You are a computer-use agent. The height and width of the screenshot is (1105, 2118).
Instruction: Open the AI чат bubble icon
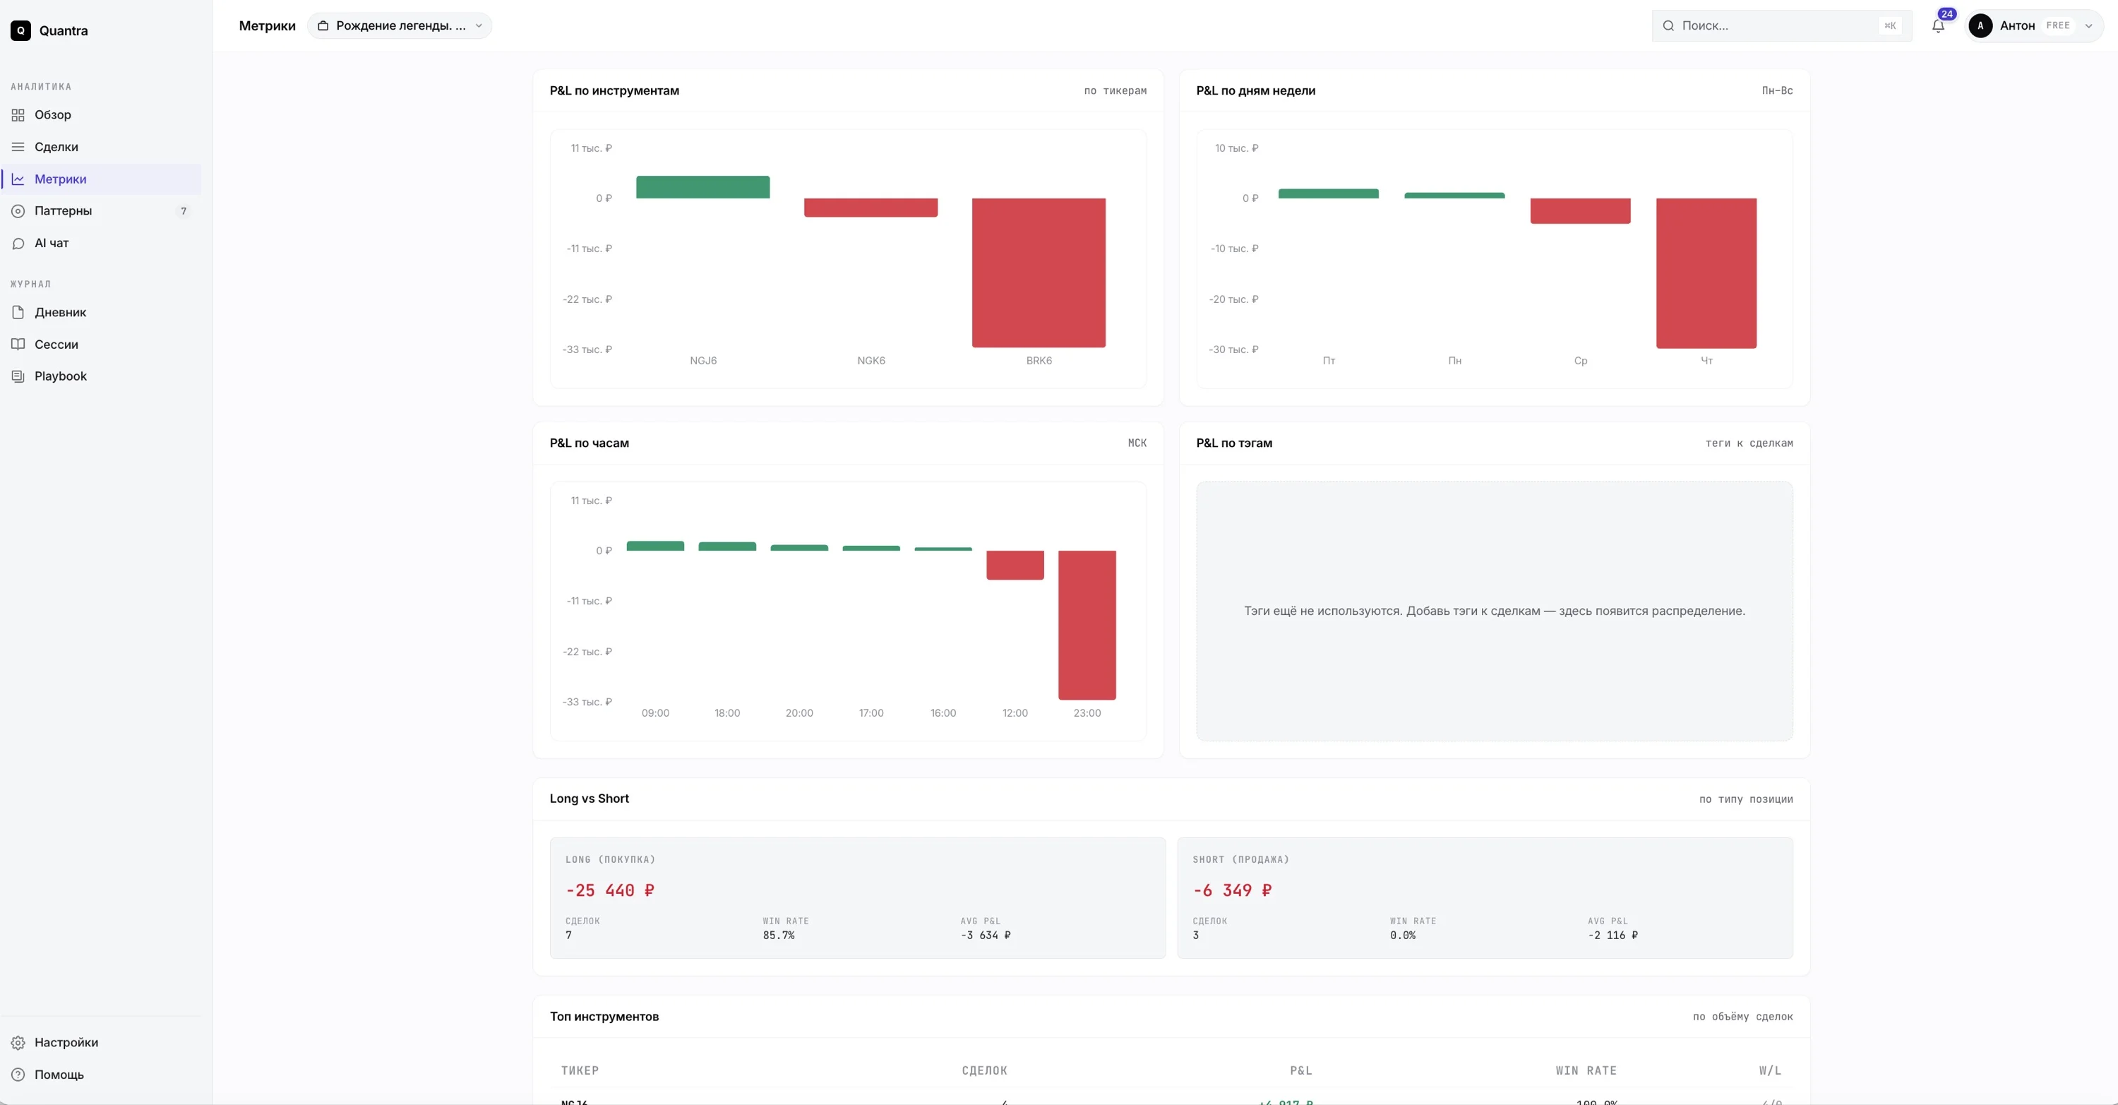pyautogui.click(x=18, y=244)
